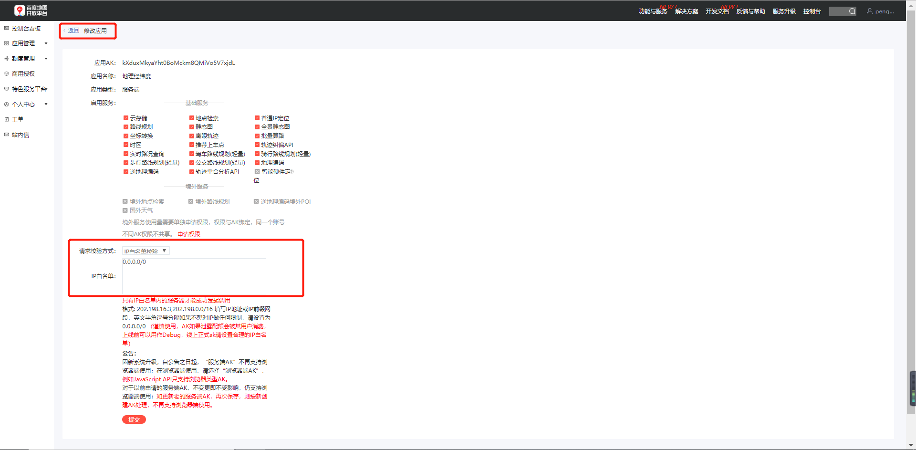Click the 返回 back link
The width and height of the screenshot is (916, 450).
tap(73, 31)
